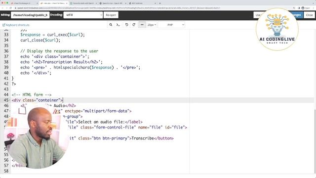Click the Close editor button
This screenshot has height=178, width=316.
point(309,15)
